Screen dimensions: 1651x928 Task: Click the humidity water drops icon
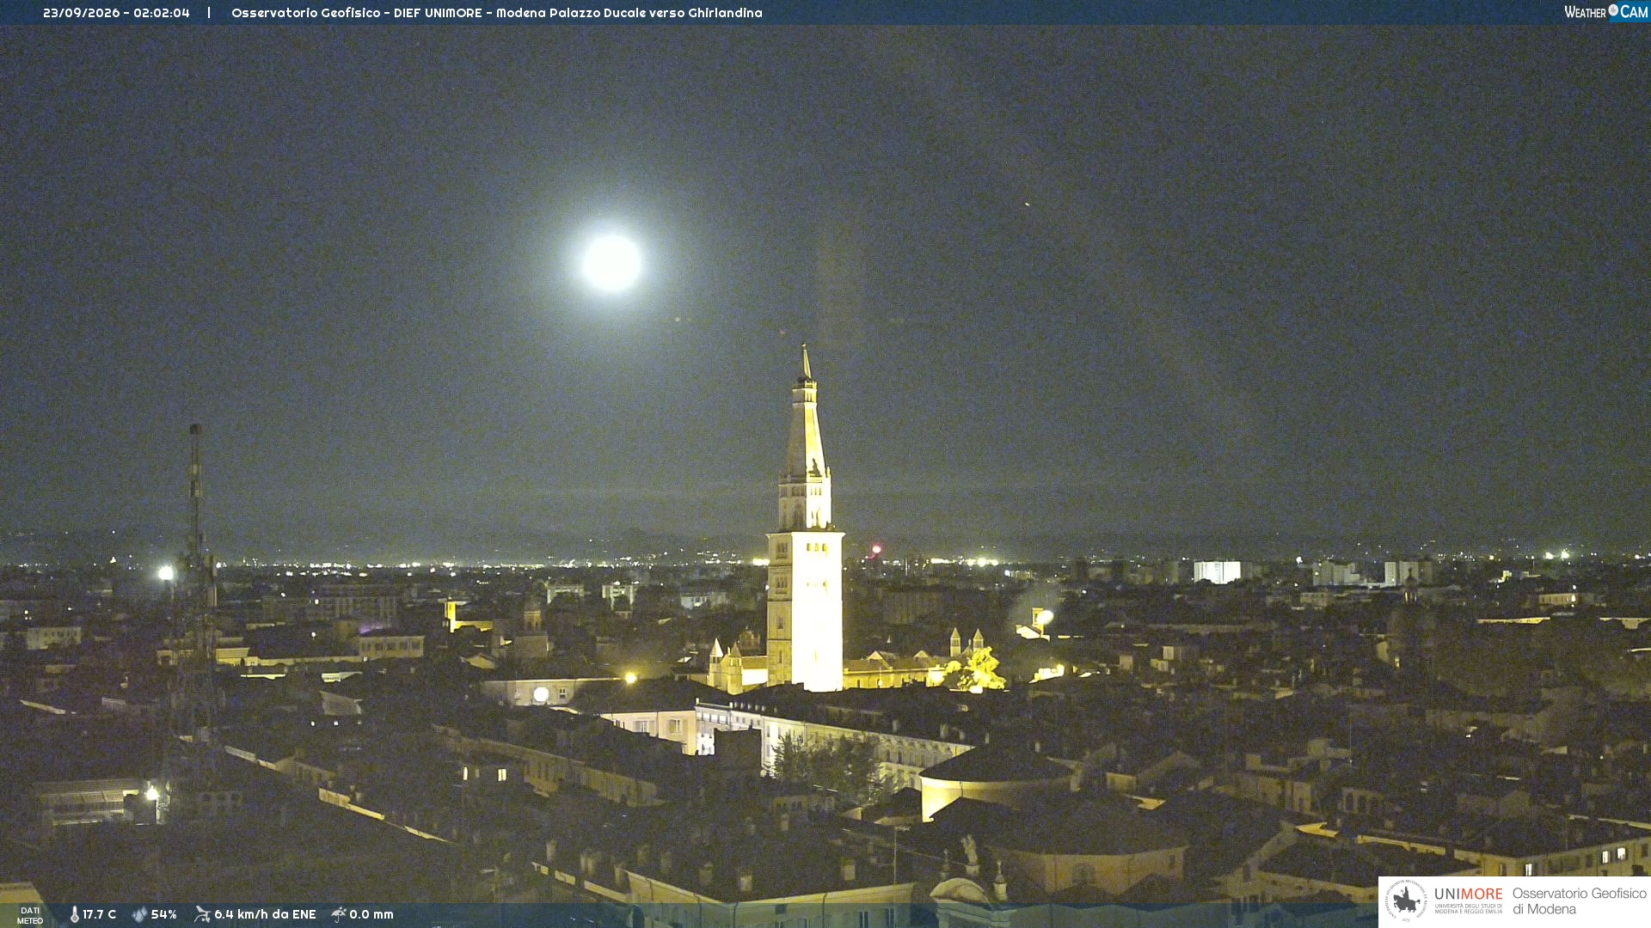coord(139,914)
